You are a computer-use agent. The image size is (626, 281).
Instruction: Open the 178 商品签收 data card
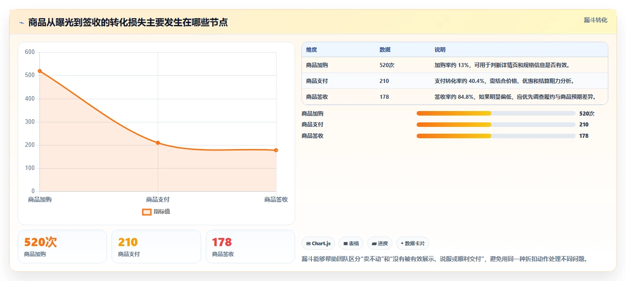250,247
